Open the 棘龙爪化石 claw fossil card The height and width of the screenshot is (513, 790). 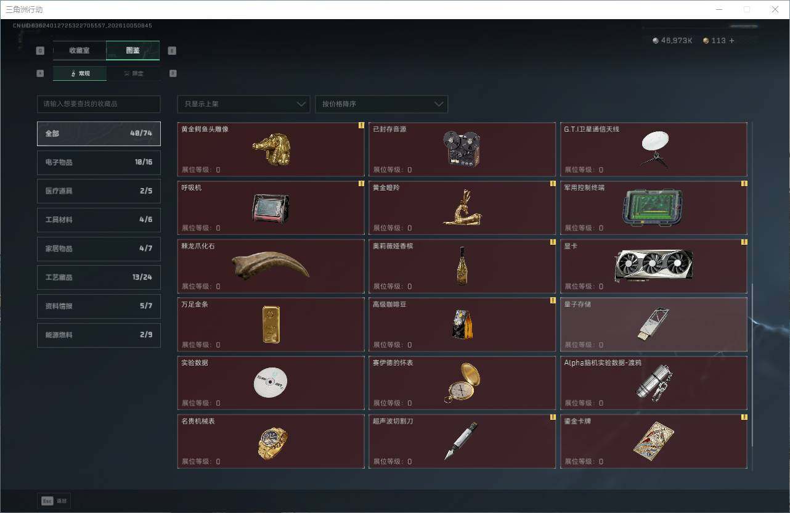[271, 266]
